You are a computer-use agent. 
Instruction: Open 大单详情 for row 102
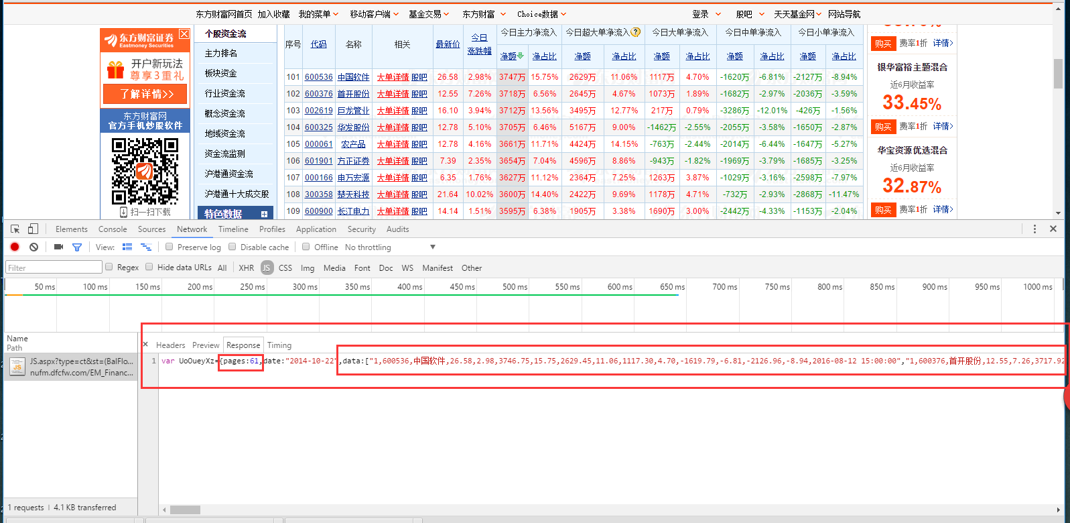pos(393,94)
